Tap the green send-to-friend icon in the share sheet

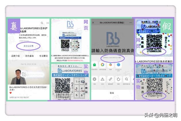pos(95,65)
